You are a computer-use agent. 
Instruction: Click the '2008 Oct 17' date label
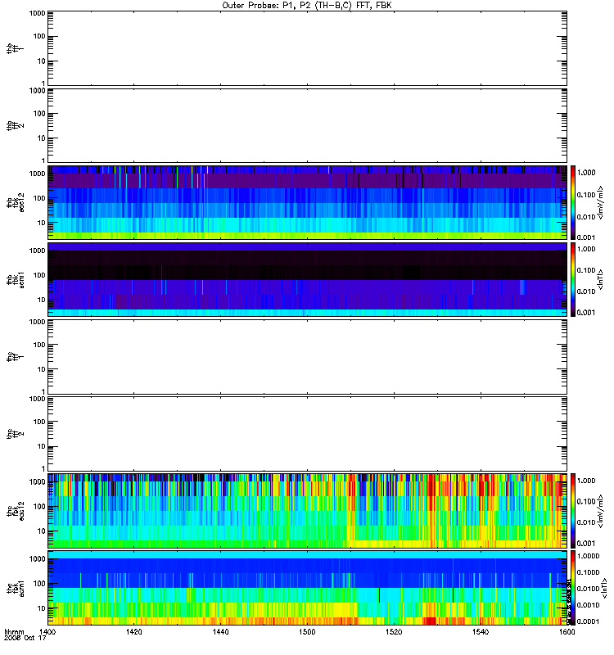(25, 639)
